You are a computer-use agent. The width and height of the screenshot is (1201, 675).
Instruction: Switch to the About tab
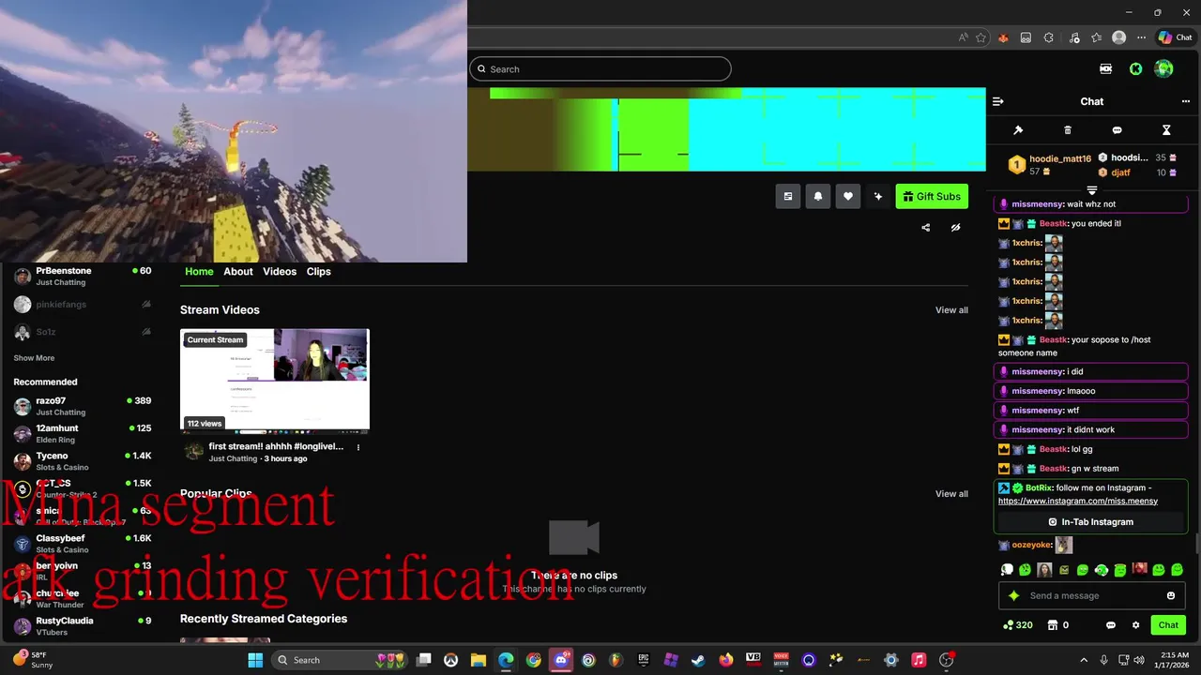coord(238,271)
